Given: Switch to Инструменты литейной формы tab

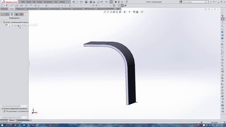Looking at the screenshot, I should pos(50,9).
